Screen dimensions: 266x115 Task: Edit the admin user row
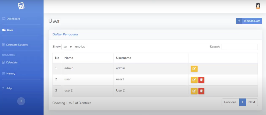tap(194, 69)
